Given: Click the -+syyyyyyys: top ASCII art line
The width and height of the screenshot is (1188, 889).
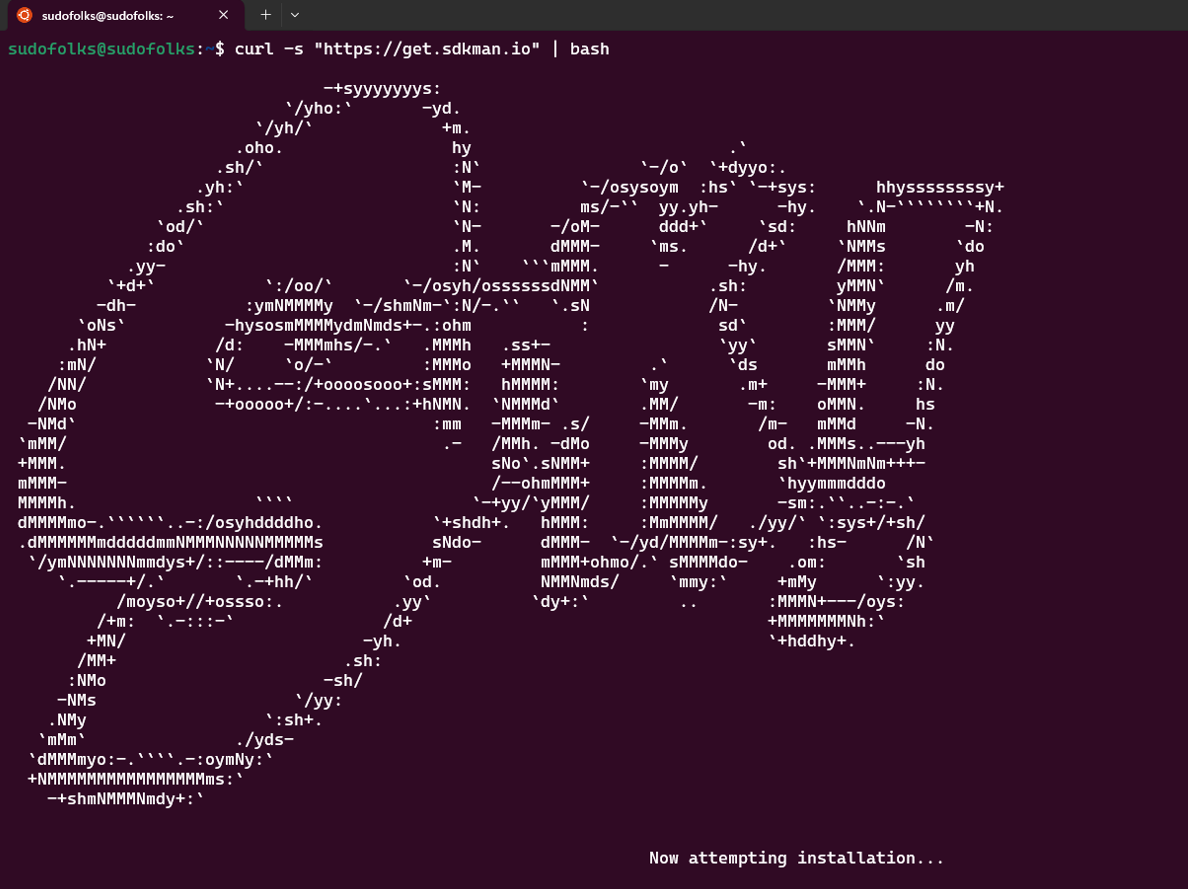Looking at the screenshot, I should [x=382, y=88].
